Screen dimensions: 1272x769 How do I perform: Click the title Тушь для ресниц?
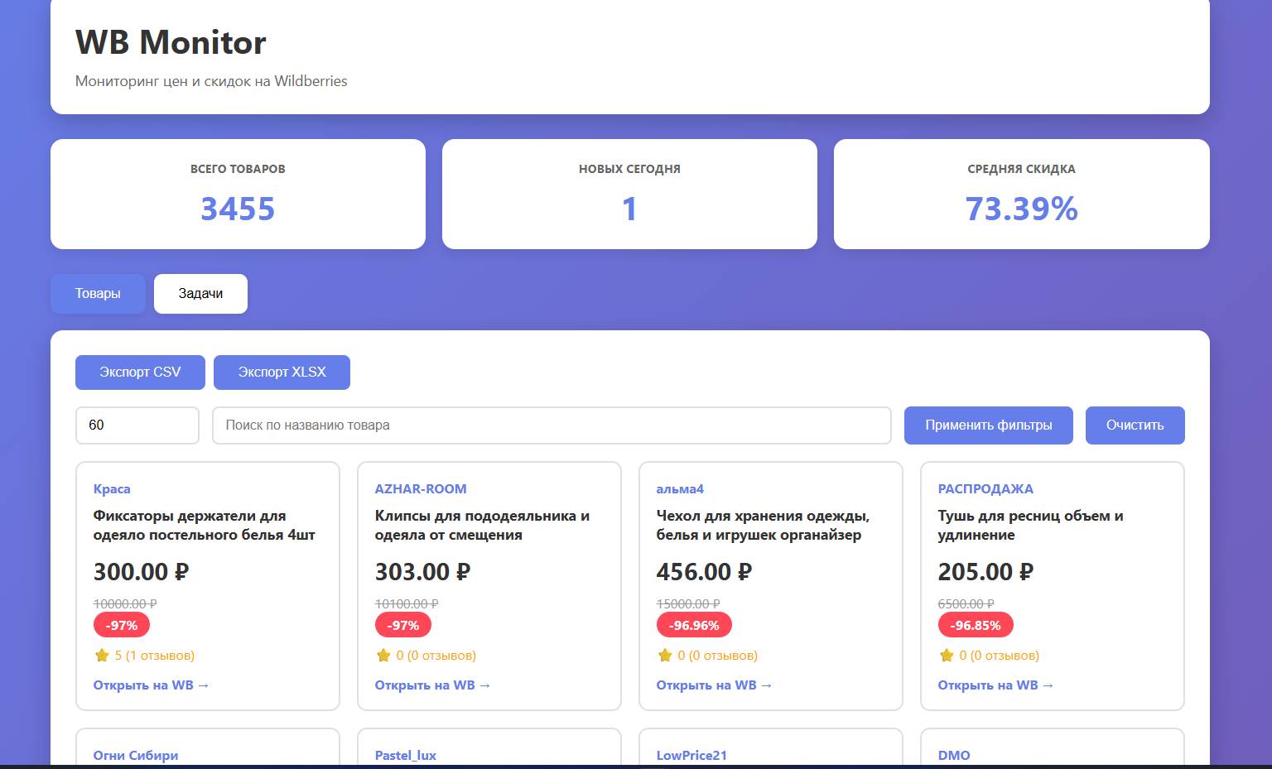point(1030,526)
